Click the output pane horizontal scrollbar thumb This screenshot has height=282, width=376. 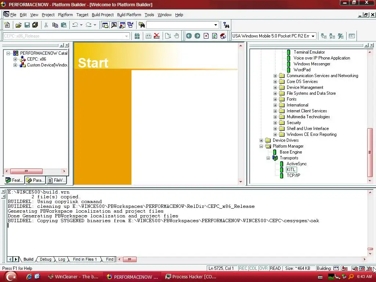pyautogui.click(x=130, y=259)
